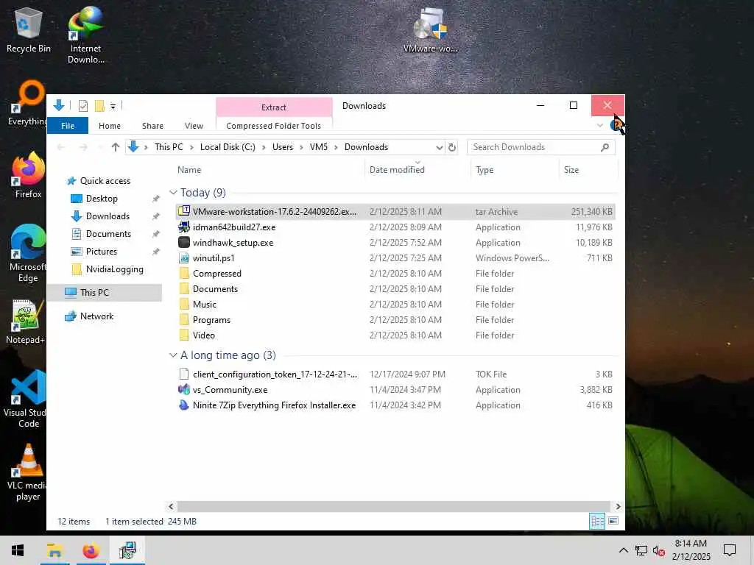
Task: Select the VMware-workstation installer desktop icon
Action: [430, 29]
